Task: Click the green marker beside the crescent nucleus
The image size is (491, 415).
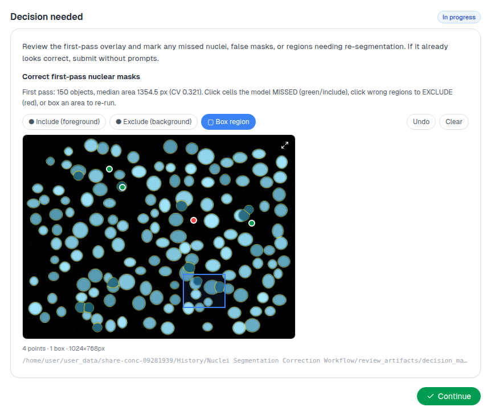Action: 251,223
